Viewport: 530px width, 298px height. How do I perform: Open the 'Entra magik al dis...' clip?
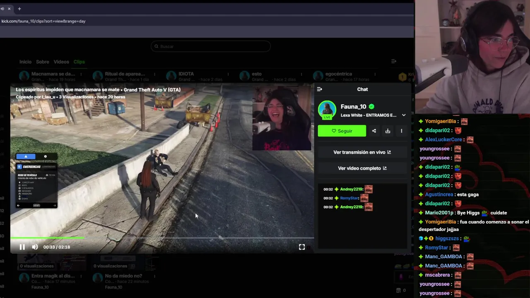coord(53,276)
